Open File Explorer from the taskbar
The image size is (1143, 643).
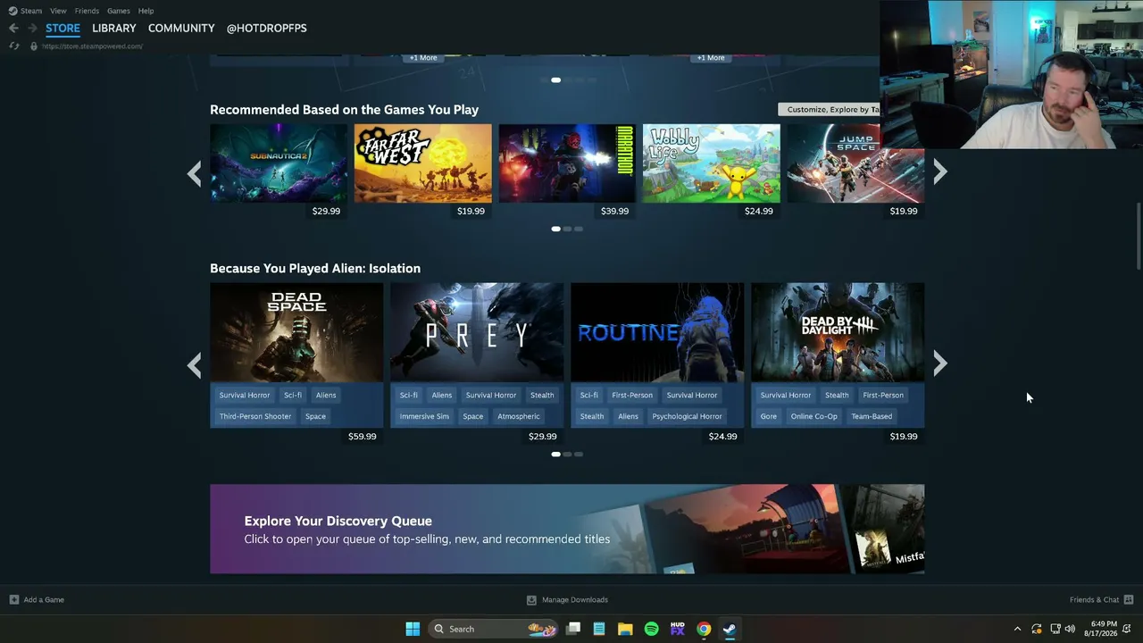point(625,629)
